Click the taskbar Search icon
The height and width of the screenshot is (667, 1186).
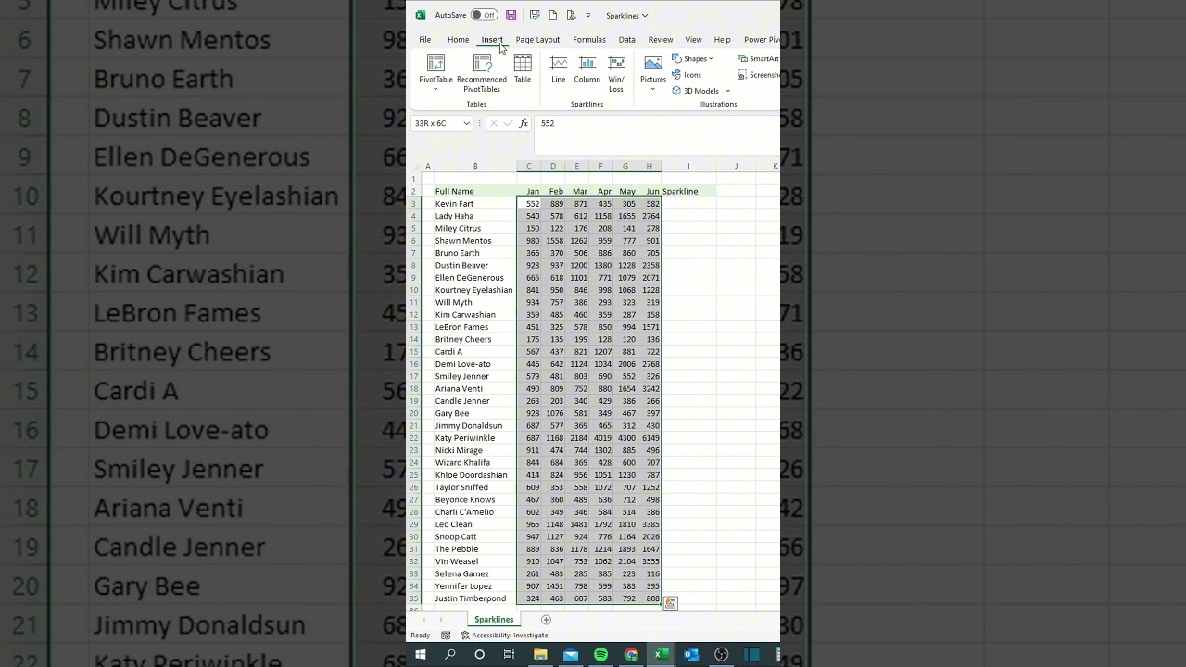450,655
